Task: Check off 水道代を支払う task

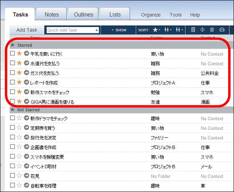Action: (13, 63)
